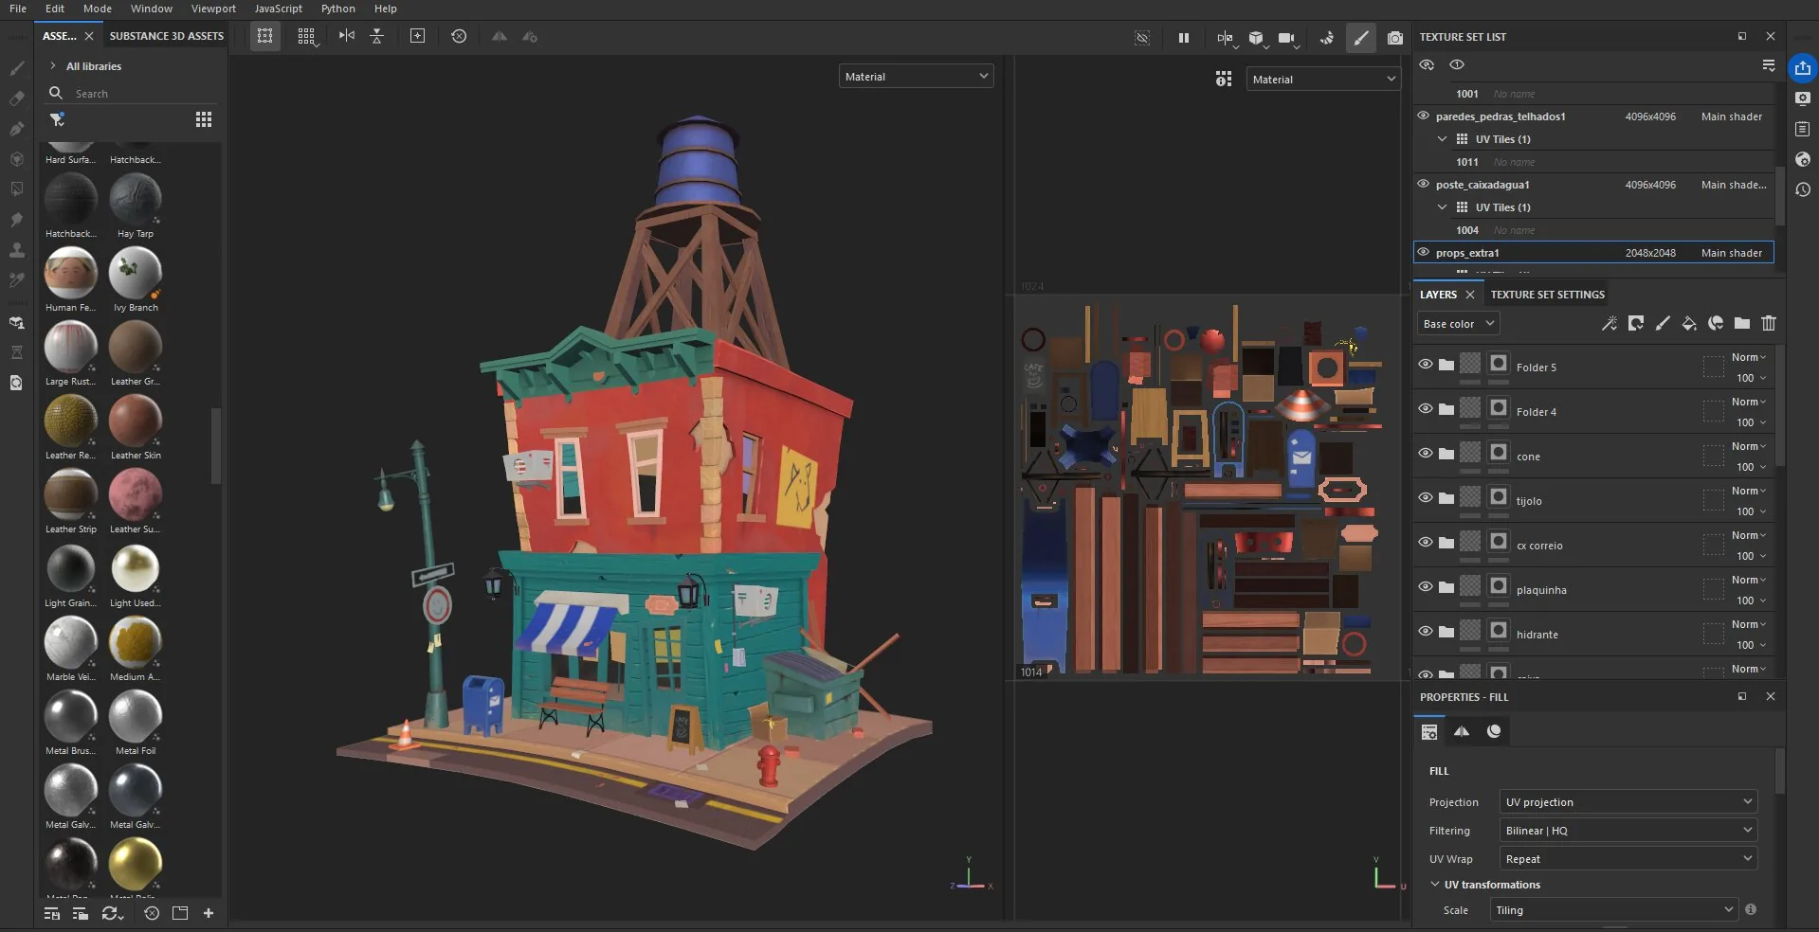Add a fill layer in Layers panel
The width and height of the screenshot is (1819, 932).
click(x=1689, y=324)
